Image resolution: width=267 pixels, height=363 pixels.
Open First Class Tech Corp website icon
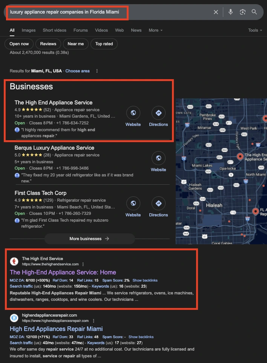[x=133, y=203]
